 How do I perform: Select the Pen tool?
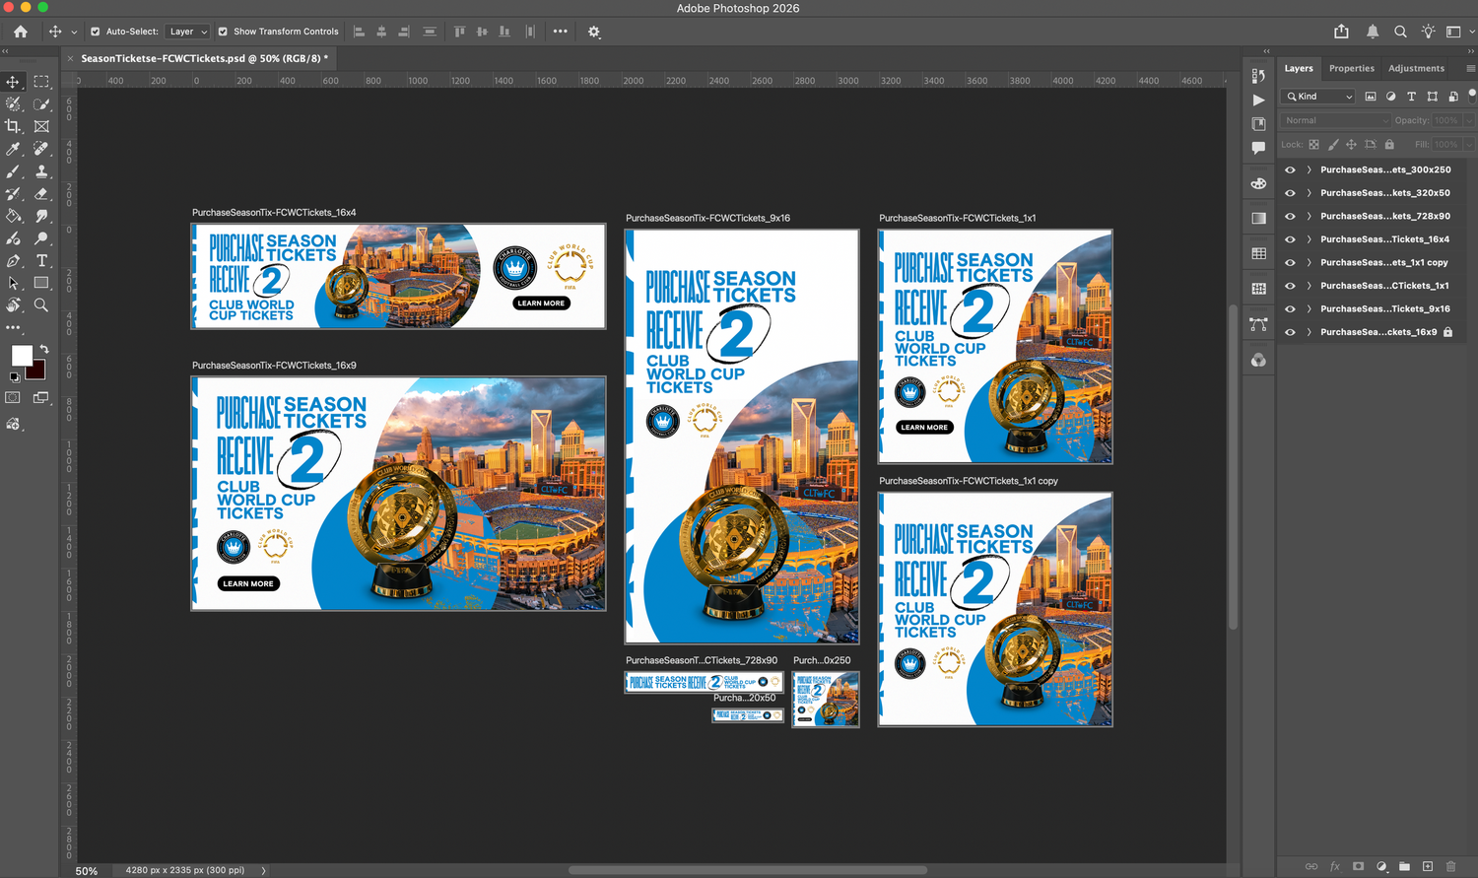coord(13,261)
